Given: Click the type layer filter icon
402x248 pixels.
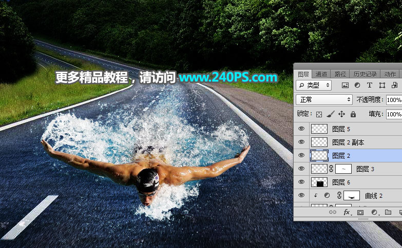Looking at the screenshot, I should (x=370, y=85).
